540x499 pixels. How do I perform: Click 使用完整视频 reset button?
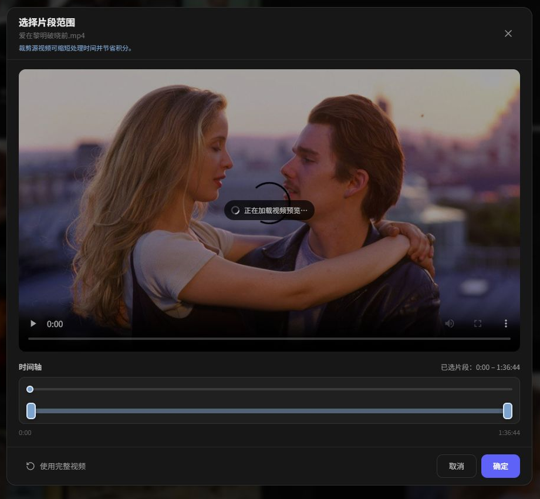56,466
